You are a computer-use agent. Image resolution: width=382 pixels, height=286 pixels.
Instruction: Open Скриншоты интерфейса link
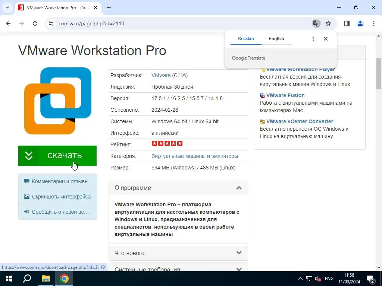point(61,197)
